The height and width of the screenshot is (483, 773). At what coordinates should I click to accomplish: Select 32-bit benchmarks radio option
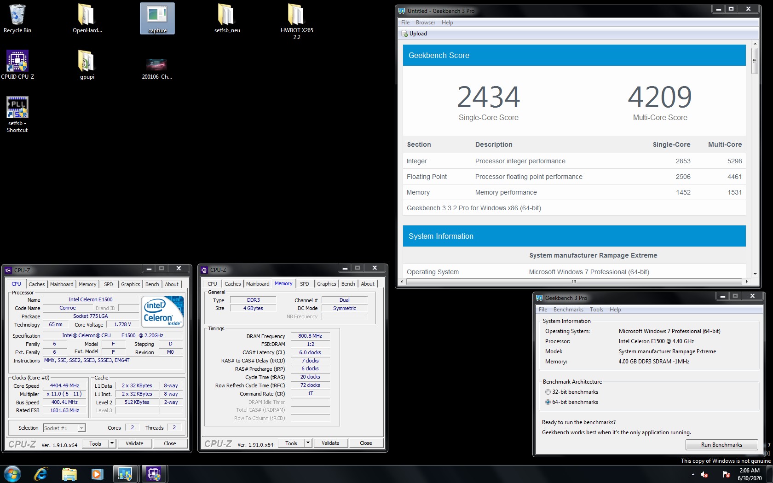click(548, 392)
